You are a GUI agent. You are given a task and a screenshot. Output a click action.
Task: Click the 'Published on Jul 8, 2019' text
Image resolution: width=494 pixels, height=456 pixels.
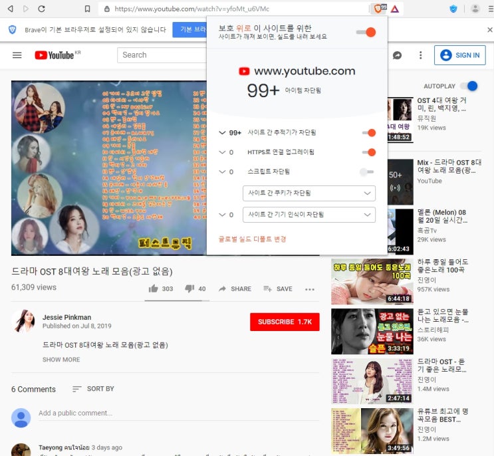coord(77,326)
